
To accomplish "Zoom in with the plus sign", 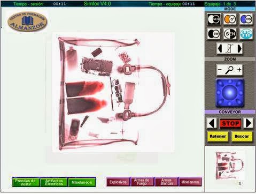I will coord(239,70).
